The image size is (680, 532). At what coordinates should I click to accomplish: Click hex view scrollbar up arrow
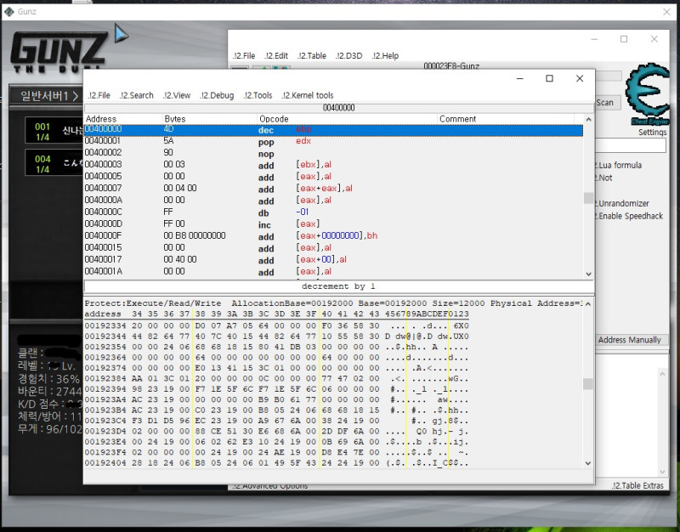pos(587,303)
